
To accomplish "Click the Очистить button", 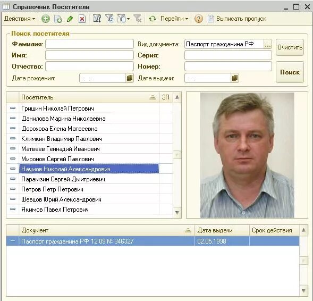I will (x=290, y=47).
